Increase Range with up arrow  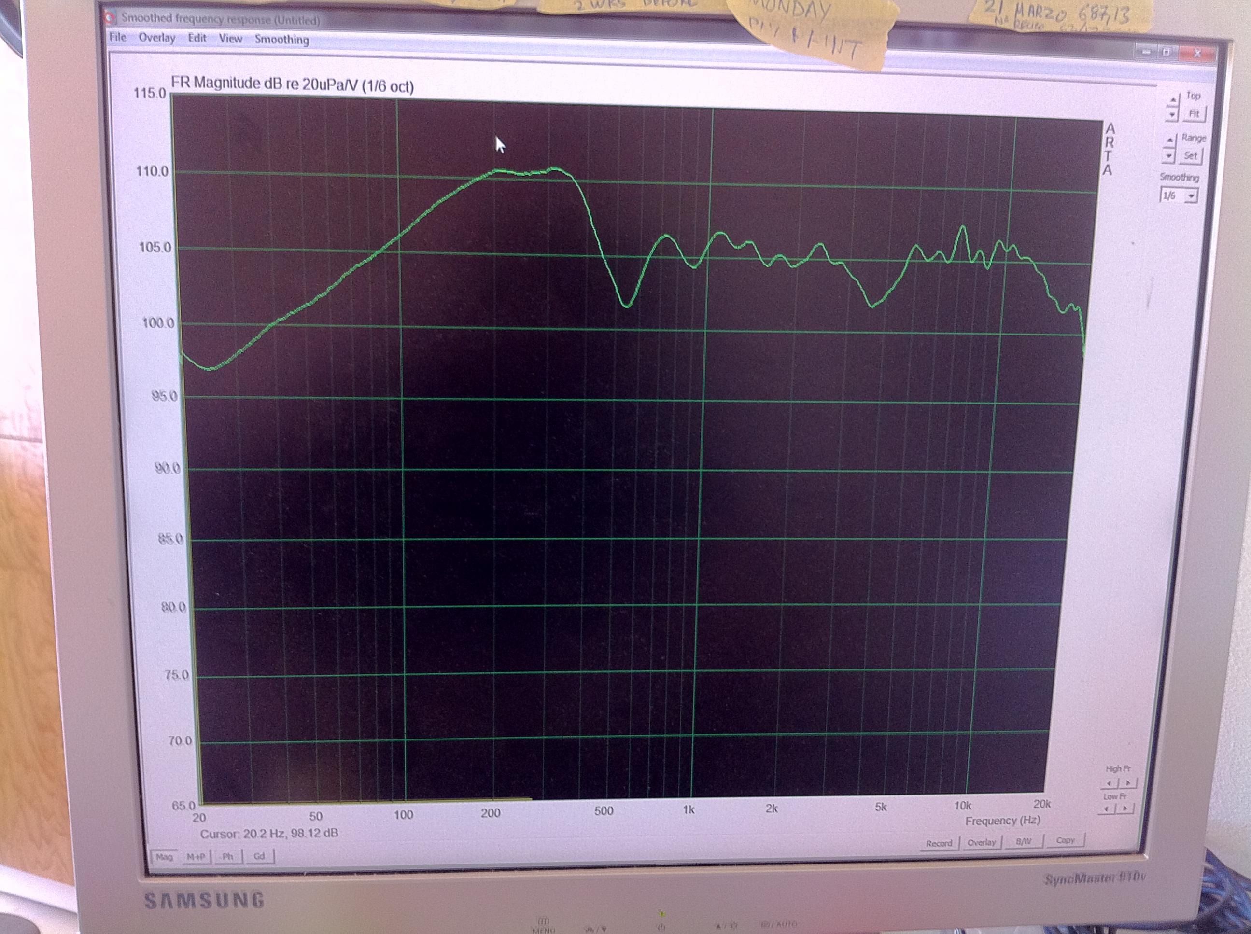pyautogui.click(x=1169, y=139)
